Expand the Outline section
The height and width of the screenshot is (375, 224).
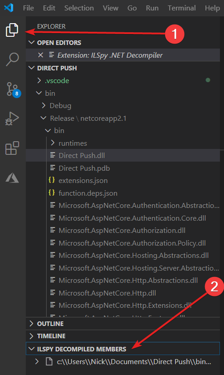coord(31,324)
